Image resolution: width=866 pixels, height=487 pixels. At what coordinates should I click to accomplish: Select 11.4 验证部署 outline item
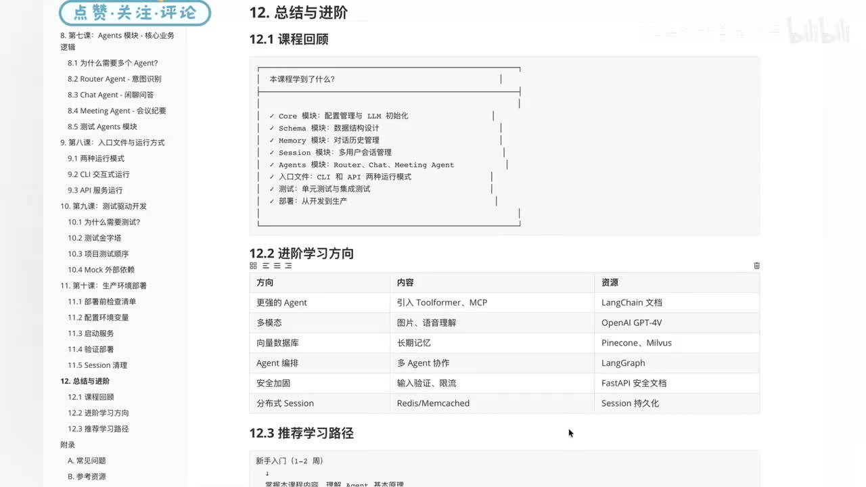[91, 349]
